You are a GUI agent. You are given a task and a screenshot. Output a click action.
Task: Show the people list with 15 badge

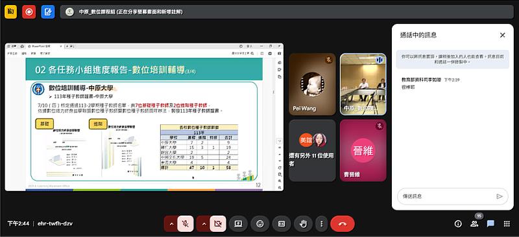pyautogui.click(x=475, y=224)
